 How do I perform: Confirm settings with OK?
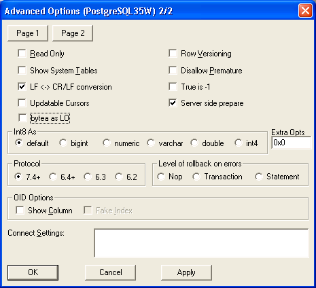(x=33, y=272)
